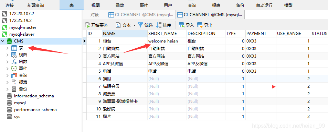Click the mysql database icon
The width and height of the screenshot is (328, 132).
pyautogui.click(x=9, y=103)
